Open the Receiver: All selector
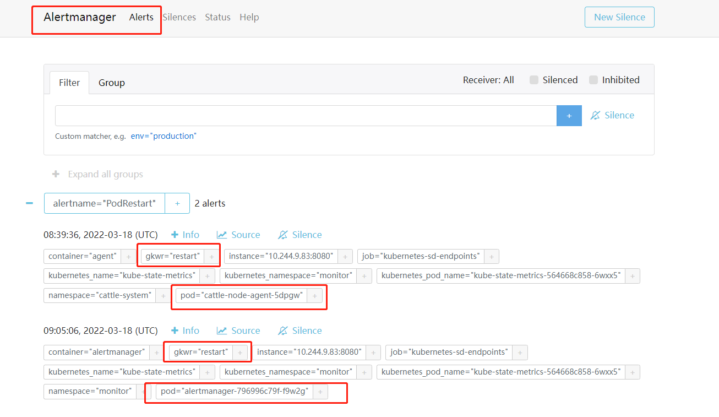This screenshot has height=417, width=719. coord(488,80)
